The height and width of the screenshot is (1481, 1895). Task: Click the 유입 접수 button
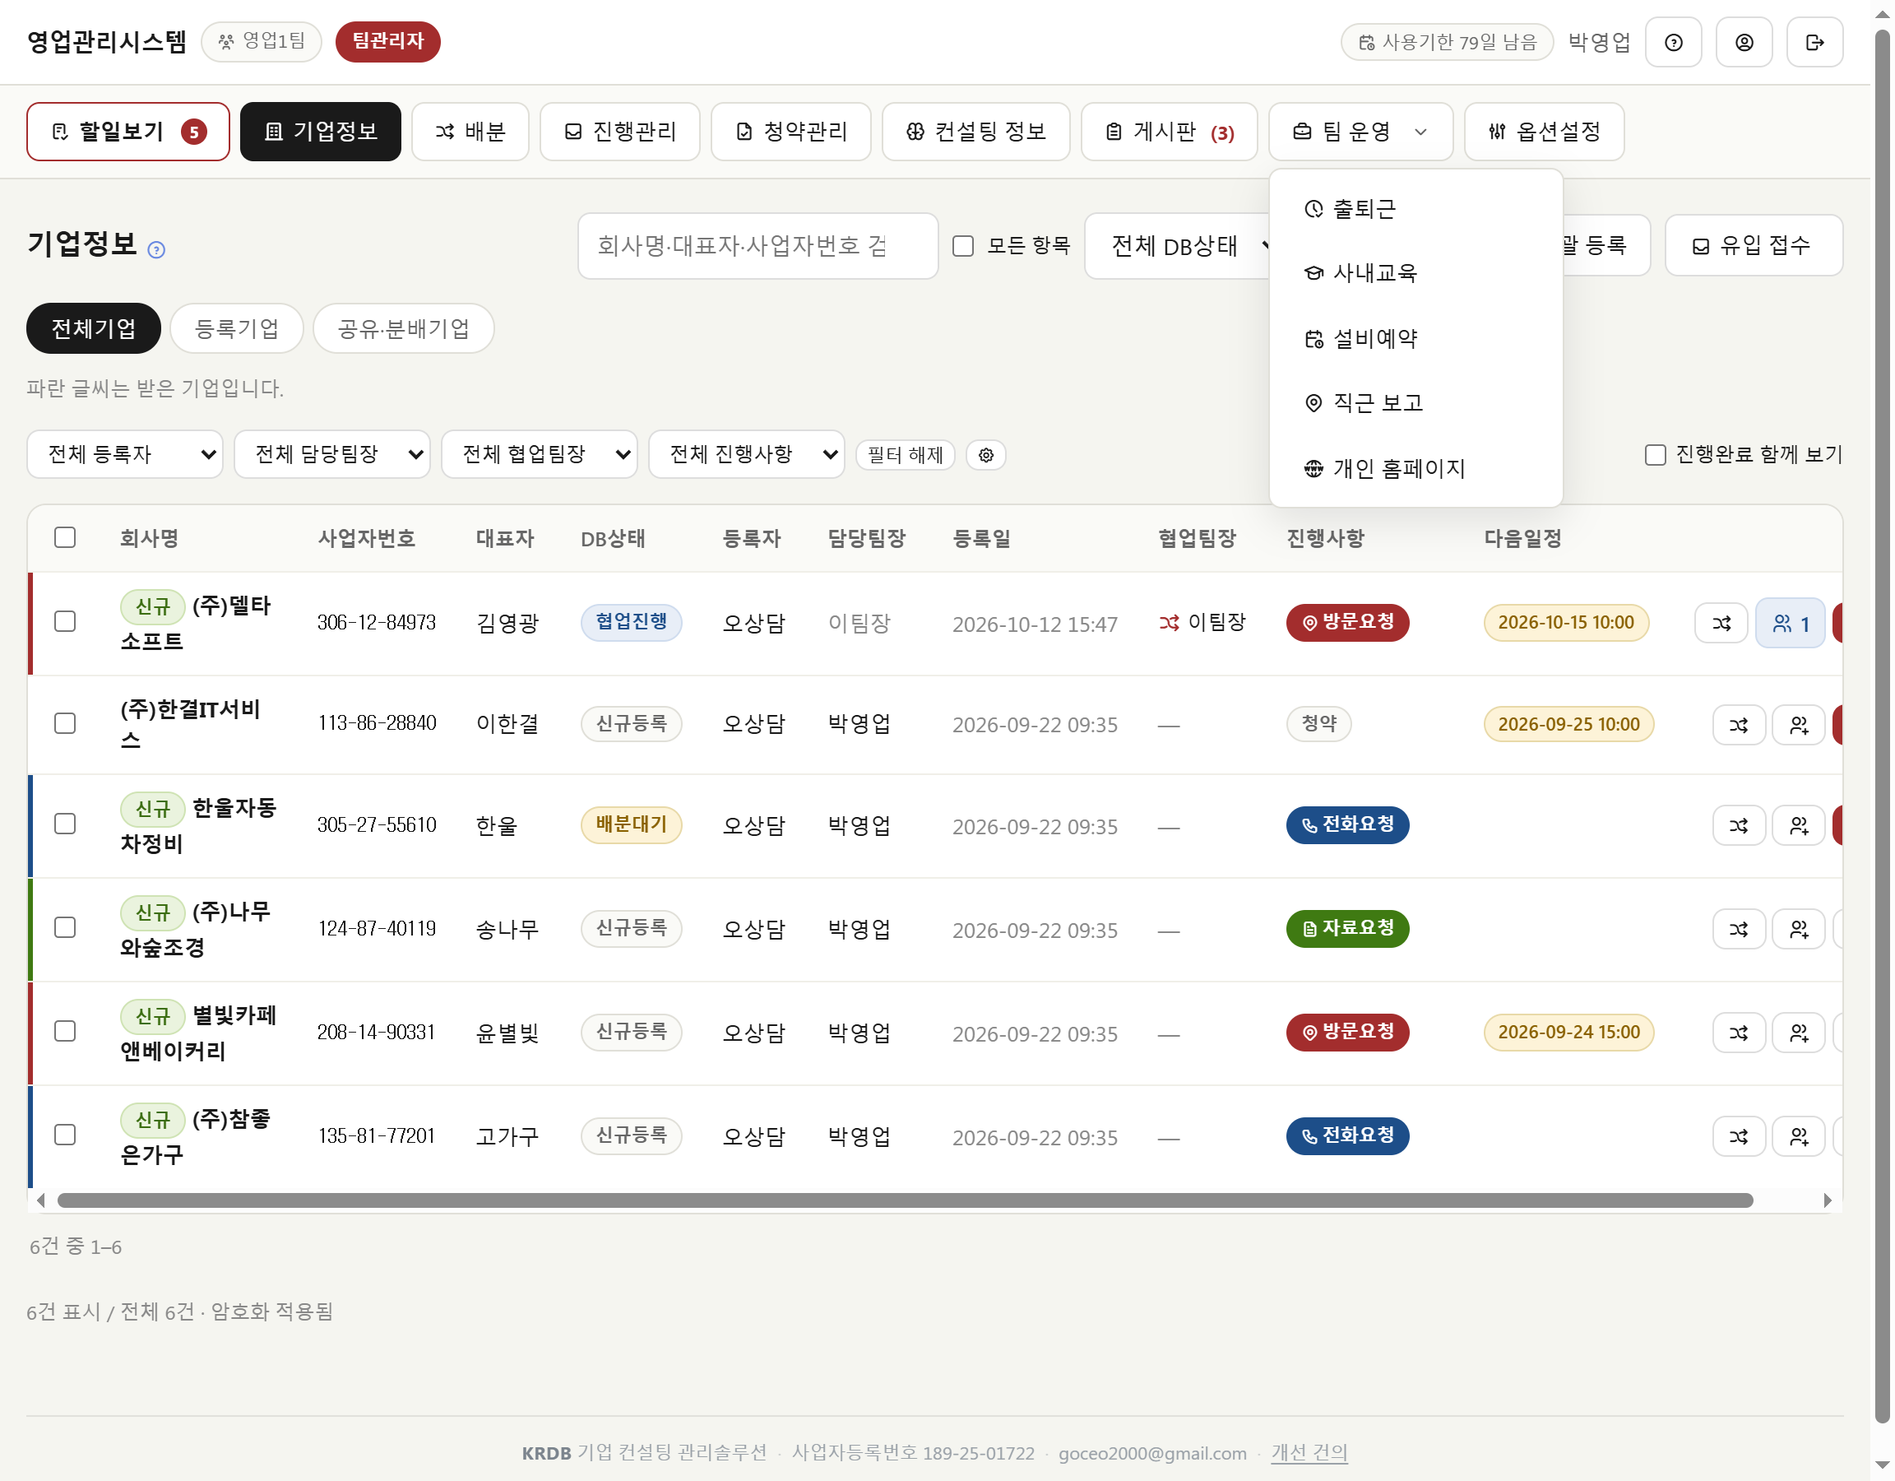tap(1753, 246)
